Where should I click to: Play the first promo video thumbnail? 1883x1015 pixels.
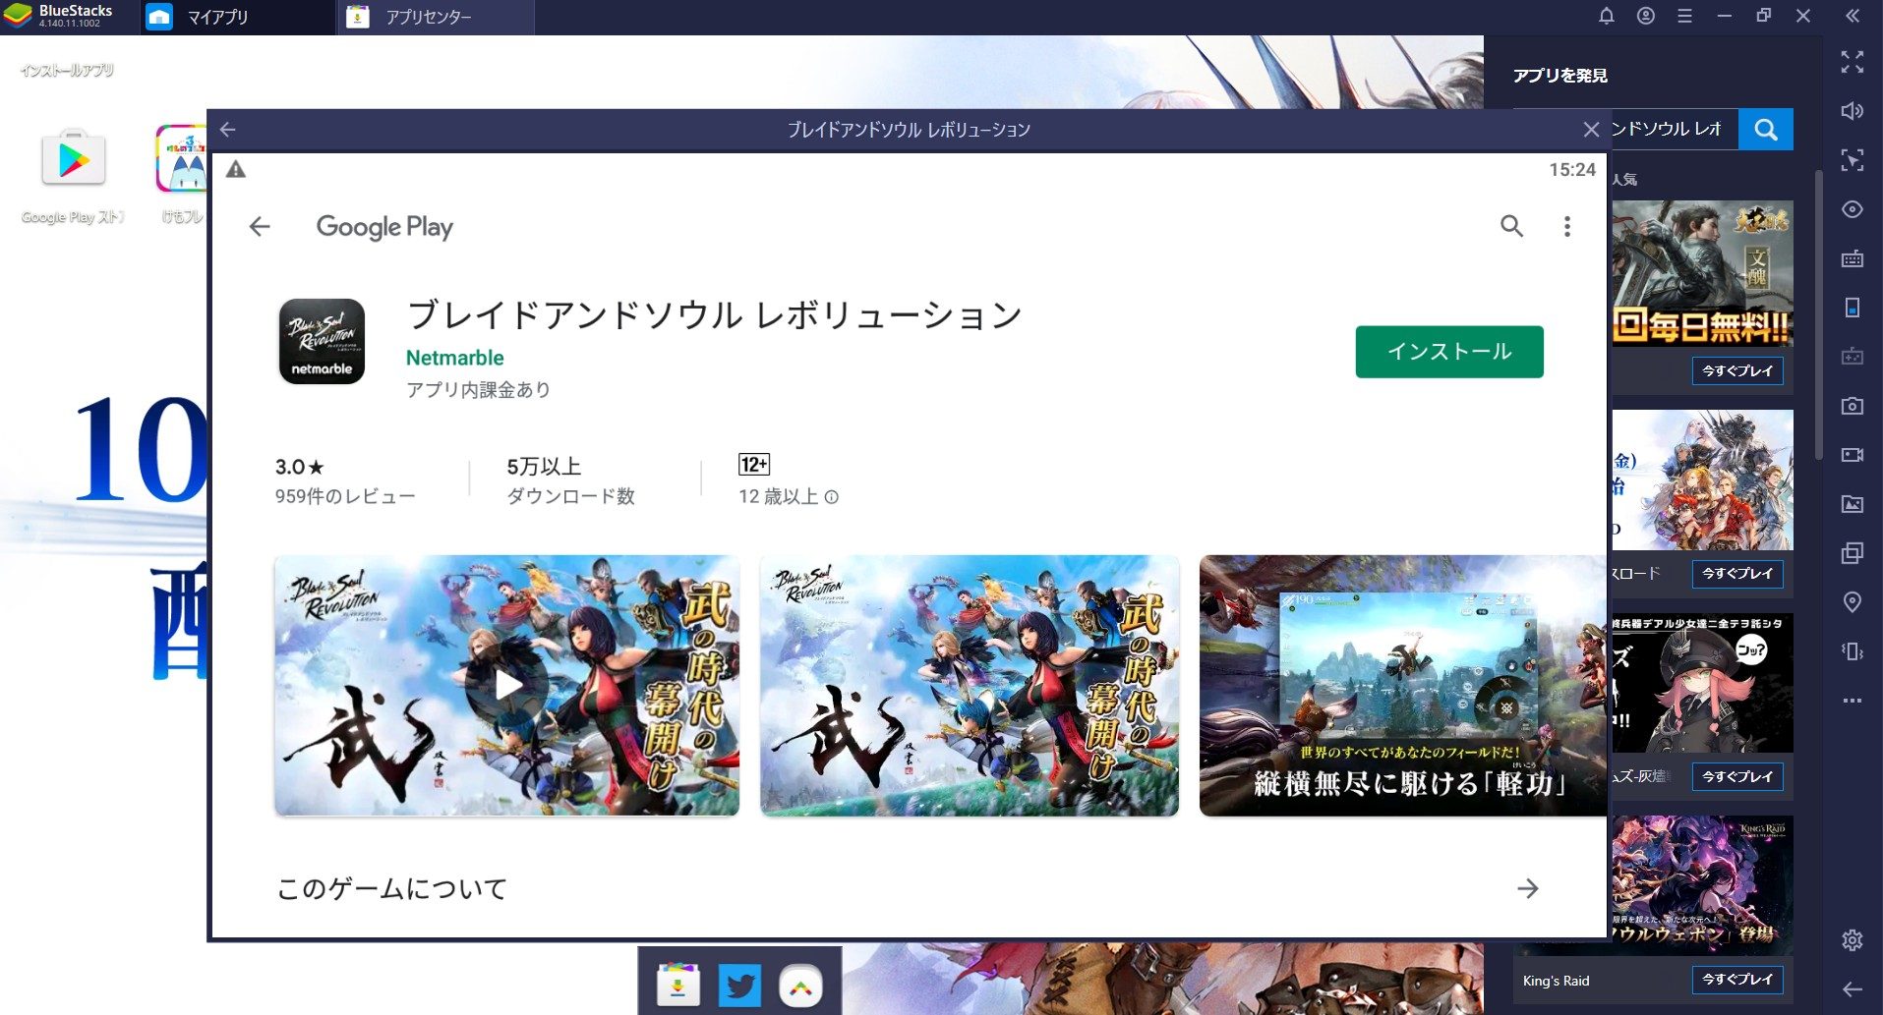(x=507, y=685)
